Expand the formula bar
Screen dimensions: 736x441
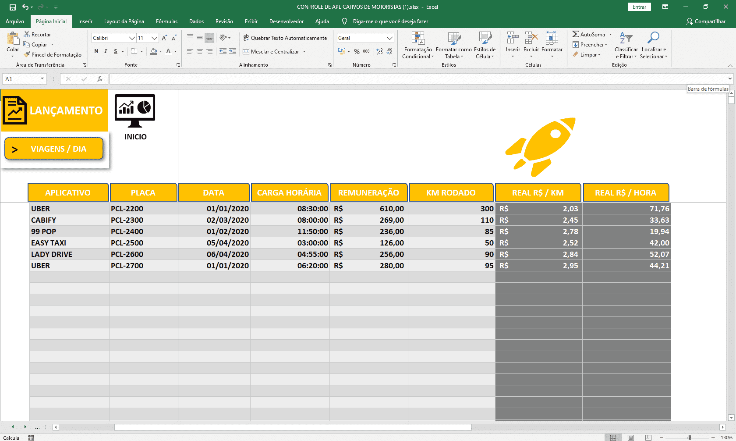click(730, 79)
